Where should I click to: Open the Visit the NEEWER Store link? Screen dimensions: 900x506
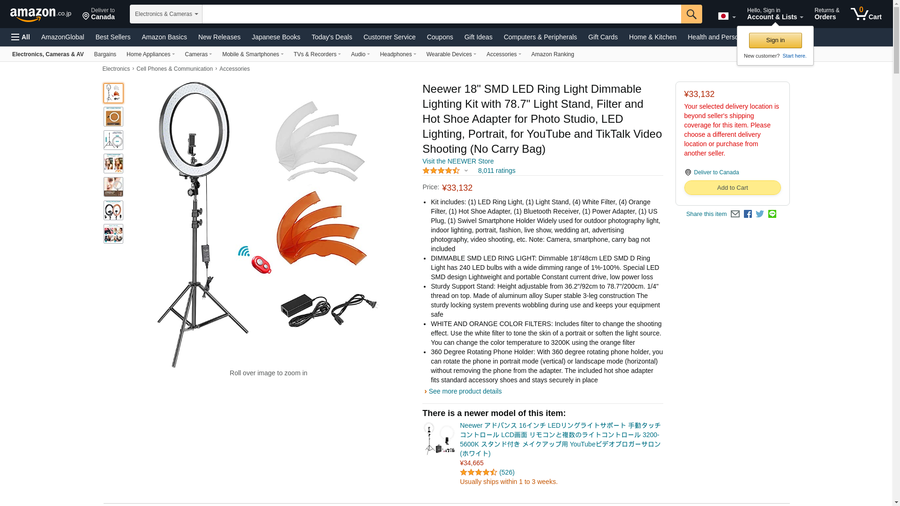point(458,161)
